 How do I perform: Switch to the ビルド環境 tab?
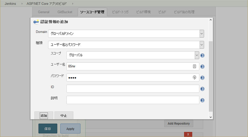144,12
